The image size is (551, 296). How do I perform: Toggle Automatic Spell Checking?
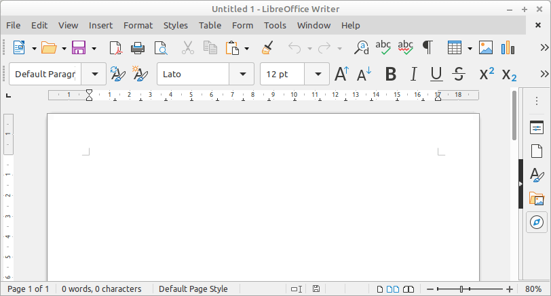point(406,47)
